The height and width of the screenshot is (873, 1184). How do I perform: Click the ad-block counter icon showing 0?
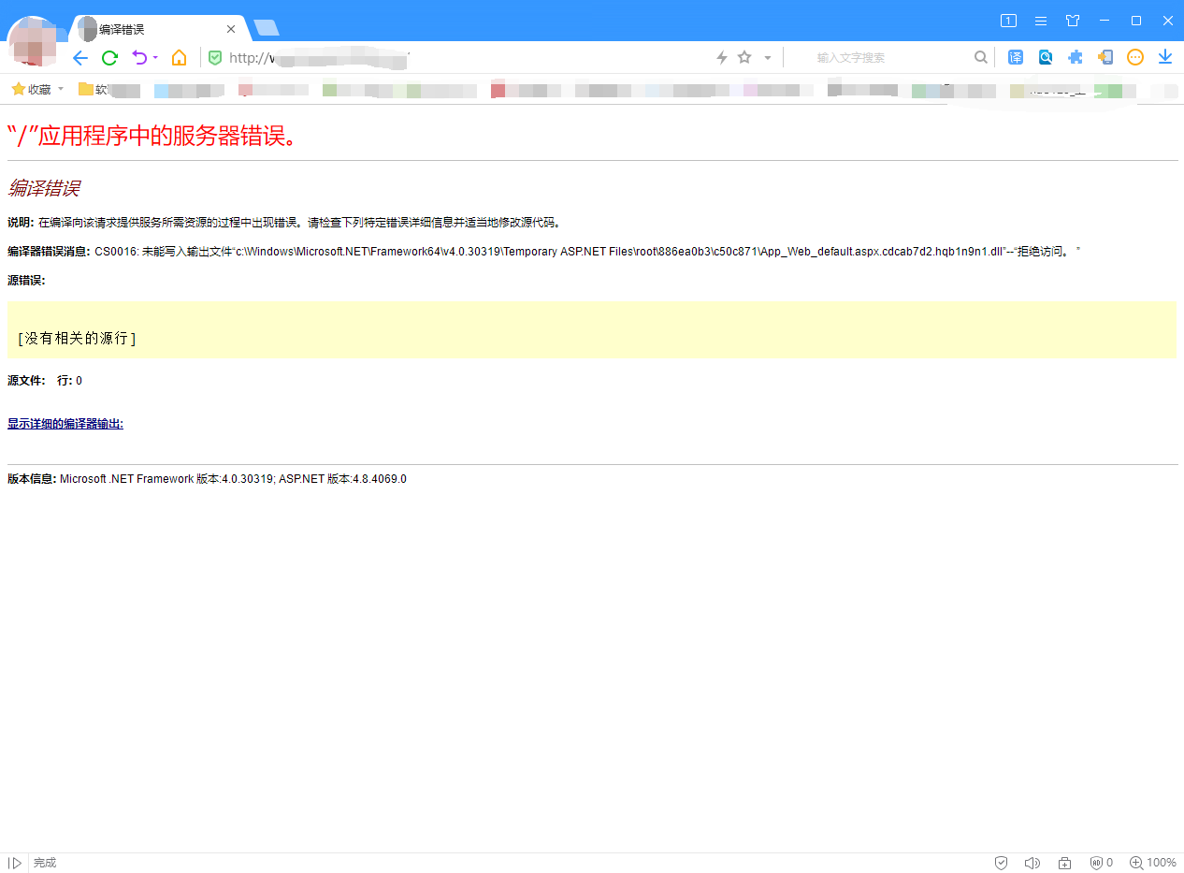(x=1101, y=863)
